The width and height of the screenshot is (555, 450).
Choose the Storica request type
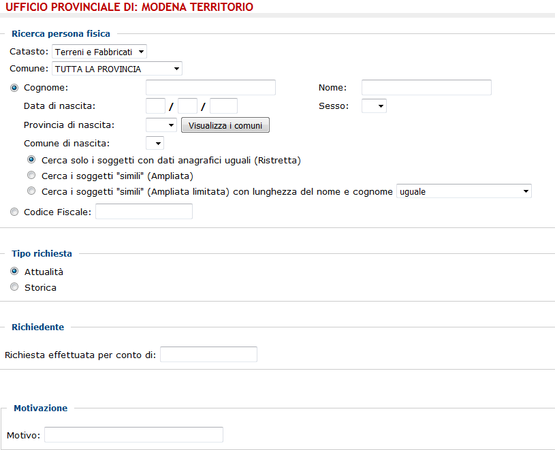point(14,287)
